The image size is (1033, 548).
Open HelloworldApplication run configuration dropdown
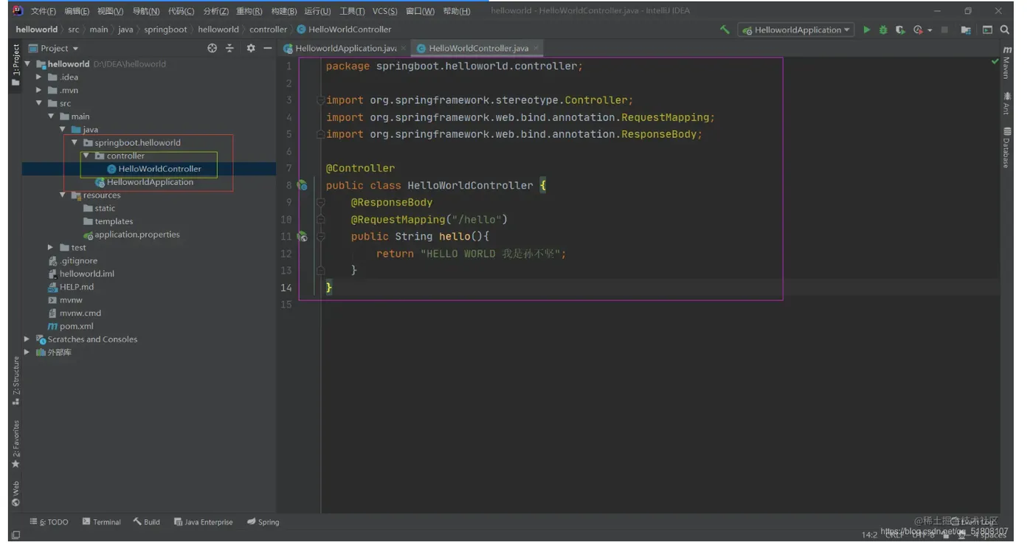pos(796,30)
